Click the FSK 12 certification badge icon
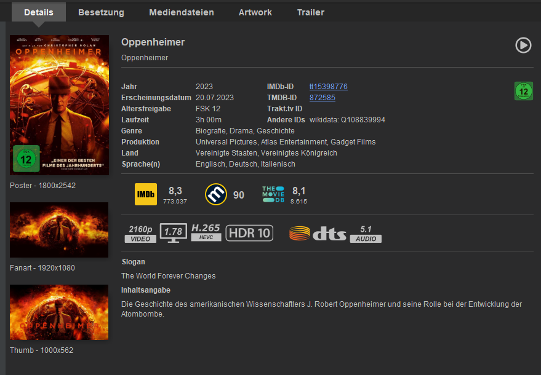 523,91
